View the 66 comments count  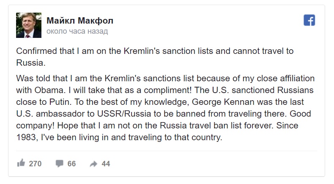pos(71,164)
